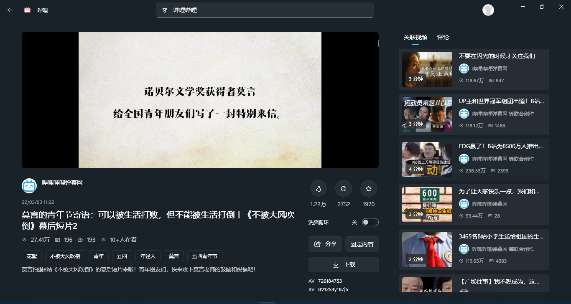Click uploader avatar on 为了让大家快乐一点 card
571x304 pixels.
coord(464,204)
